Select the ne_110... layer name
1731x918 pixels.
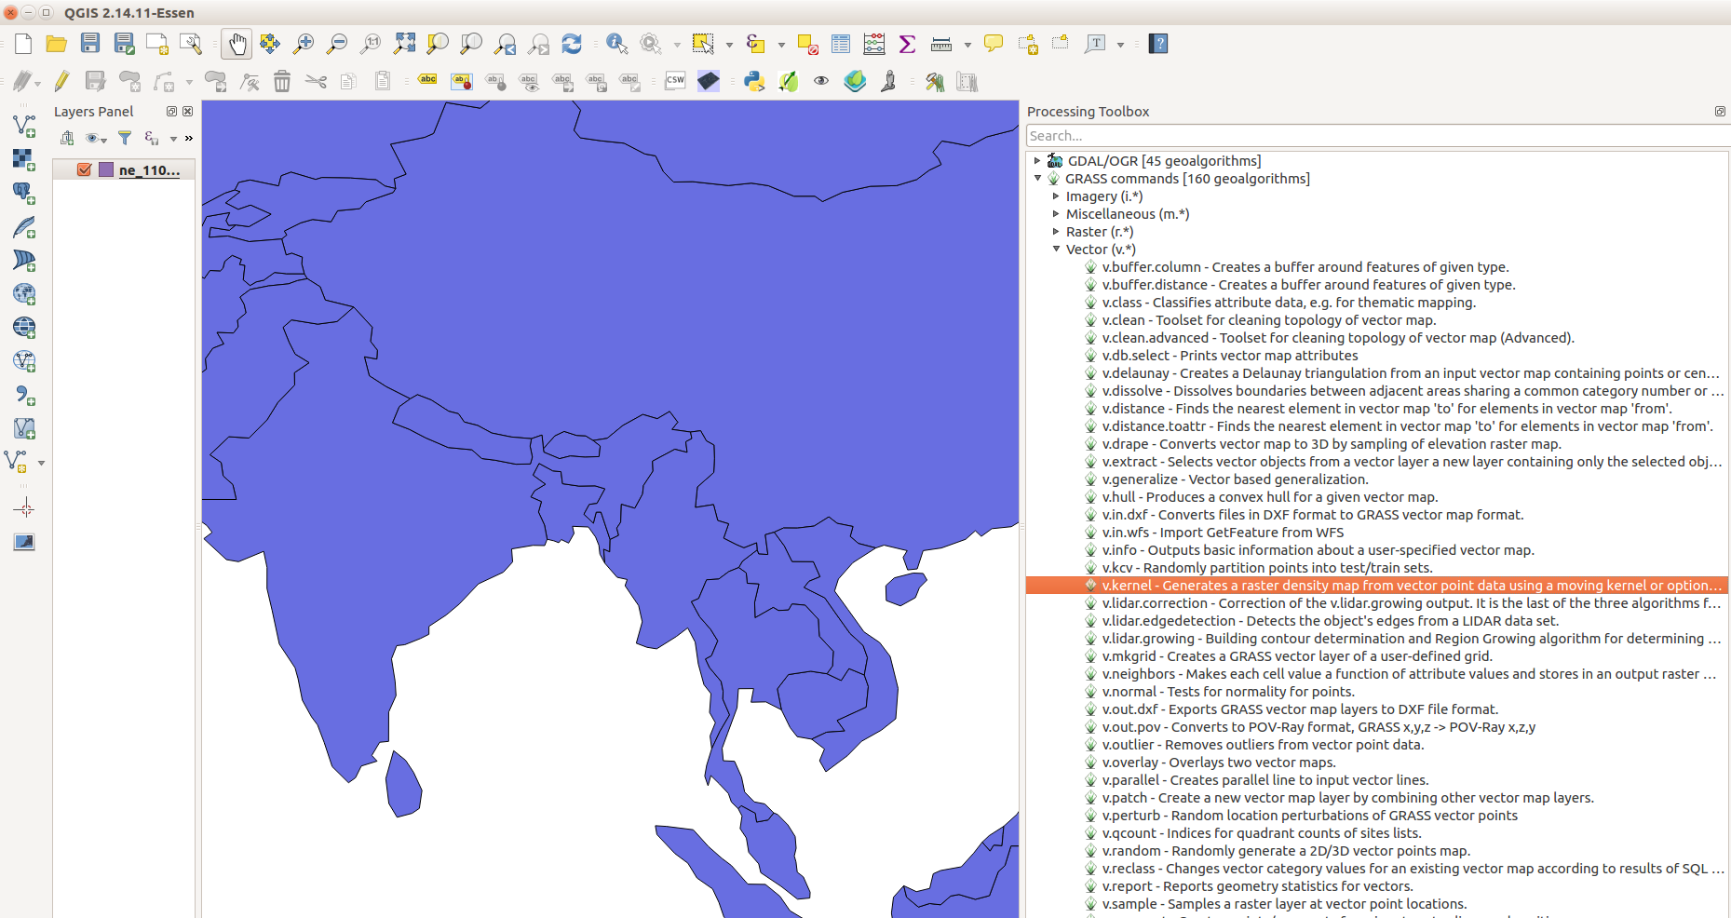click(149, 170)
